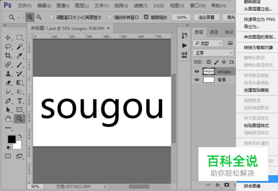
Task: Open the status bar info arrow
Action: point(105,187)
